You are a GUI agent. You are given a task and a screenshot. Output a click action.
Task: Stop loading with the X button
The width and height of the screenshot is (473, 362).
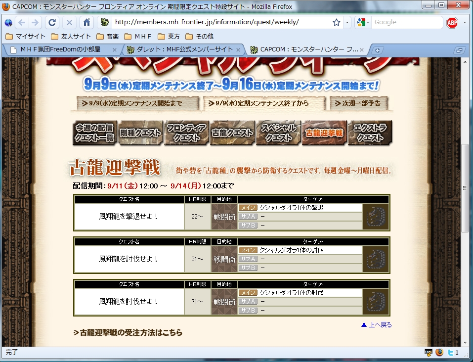69,22
